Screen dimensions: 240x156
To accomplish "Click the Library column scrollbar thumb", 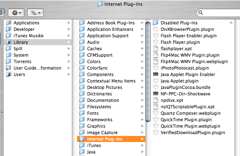I will click(x=148, y=72).
